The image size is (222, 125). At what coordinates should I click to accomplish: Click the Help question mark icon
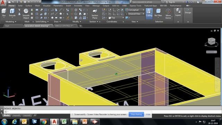coord(198,2)
